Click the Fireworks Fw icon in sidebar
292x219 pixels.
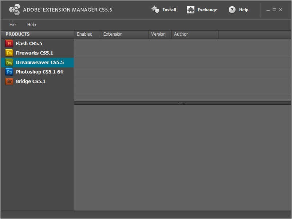[x=9, y=53]
